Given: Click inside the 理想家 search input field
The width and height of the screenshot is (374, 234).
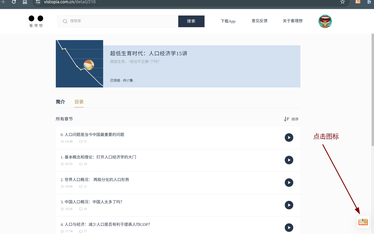Looking at the screenshot, I should coord(117,21).
